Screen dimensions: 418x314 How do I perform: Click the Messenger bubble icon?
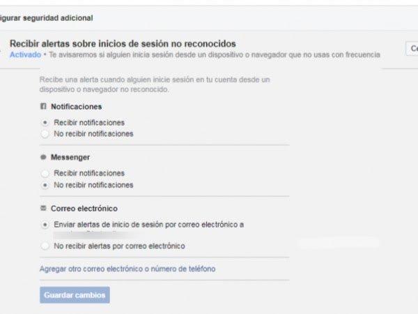click(x=43, y=157)
